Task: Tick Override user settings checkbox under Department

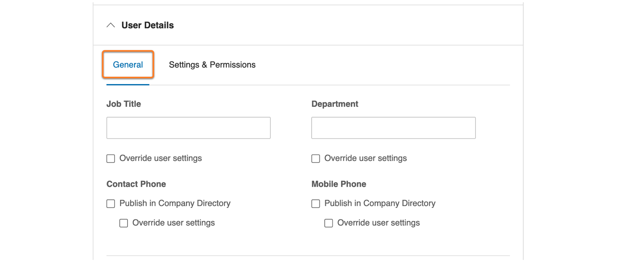Action: point(316,158)
